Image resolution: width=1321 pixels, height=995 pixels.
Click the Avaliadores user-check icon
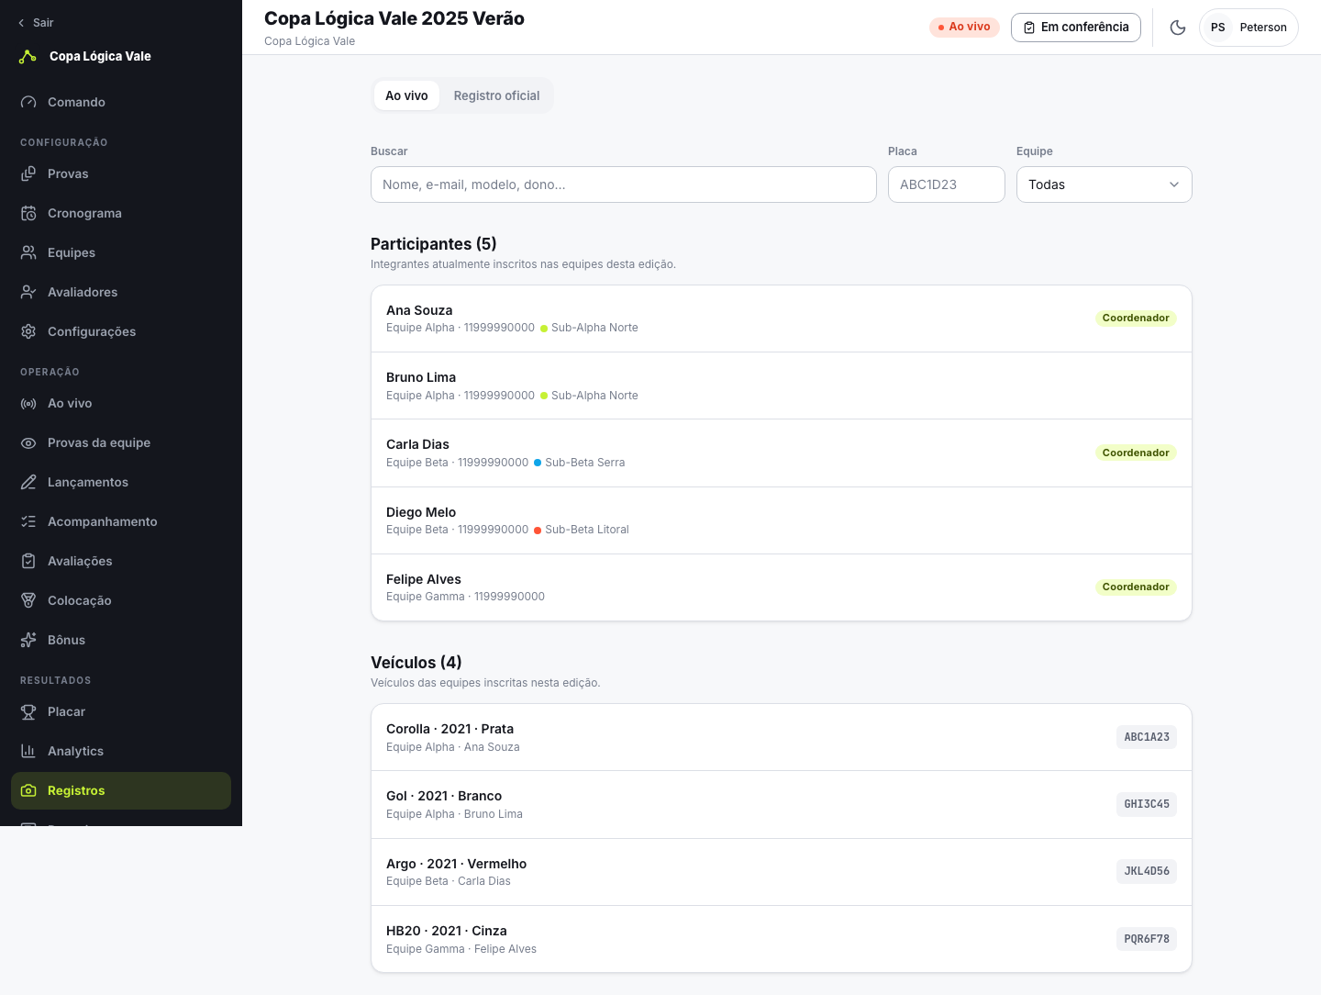pos(28,292)
